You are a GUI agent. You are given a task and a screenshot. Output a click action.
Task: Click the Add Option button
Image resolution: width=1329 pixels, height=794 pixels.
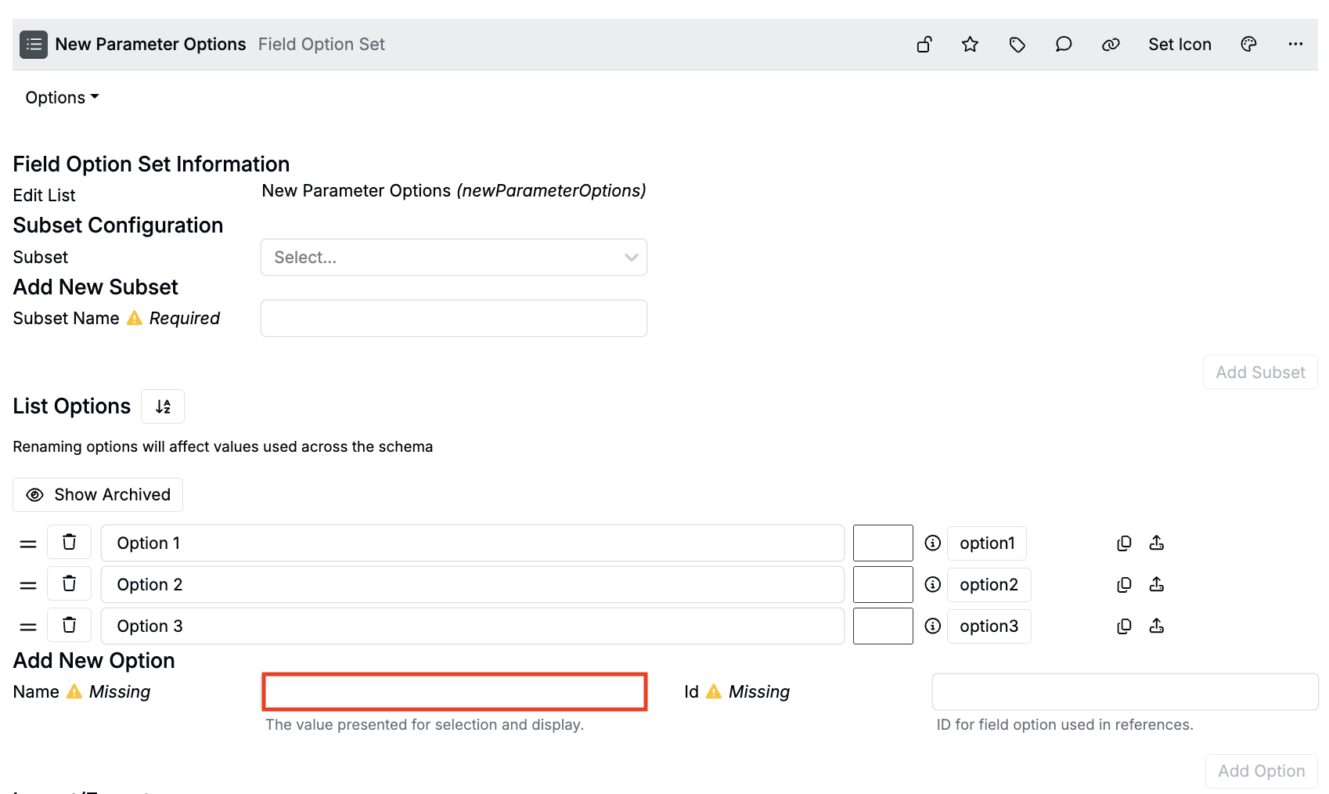pyautogui.click(x=1261, y=771)
